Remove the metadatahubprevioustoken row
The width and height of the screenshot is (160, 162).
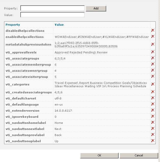pos(153,44)
